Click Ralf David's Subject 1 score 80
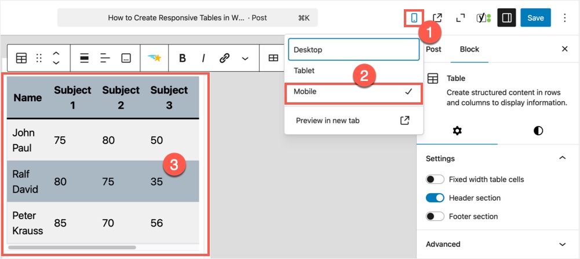 pos(61,182)
